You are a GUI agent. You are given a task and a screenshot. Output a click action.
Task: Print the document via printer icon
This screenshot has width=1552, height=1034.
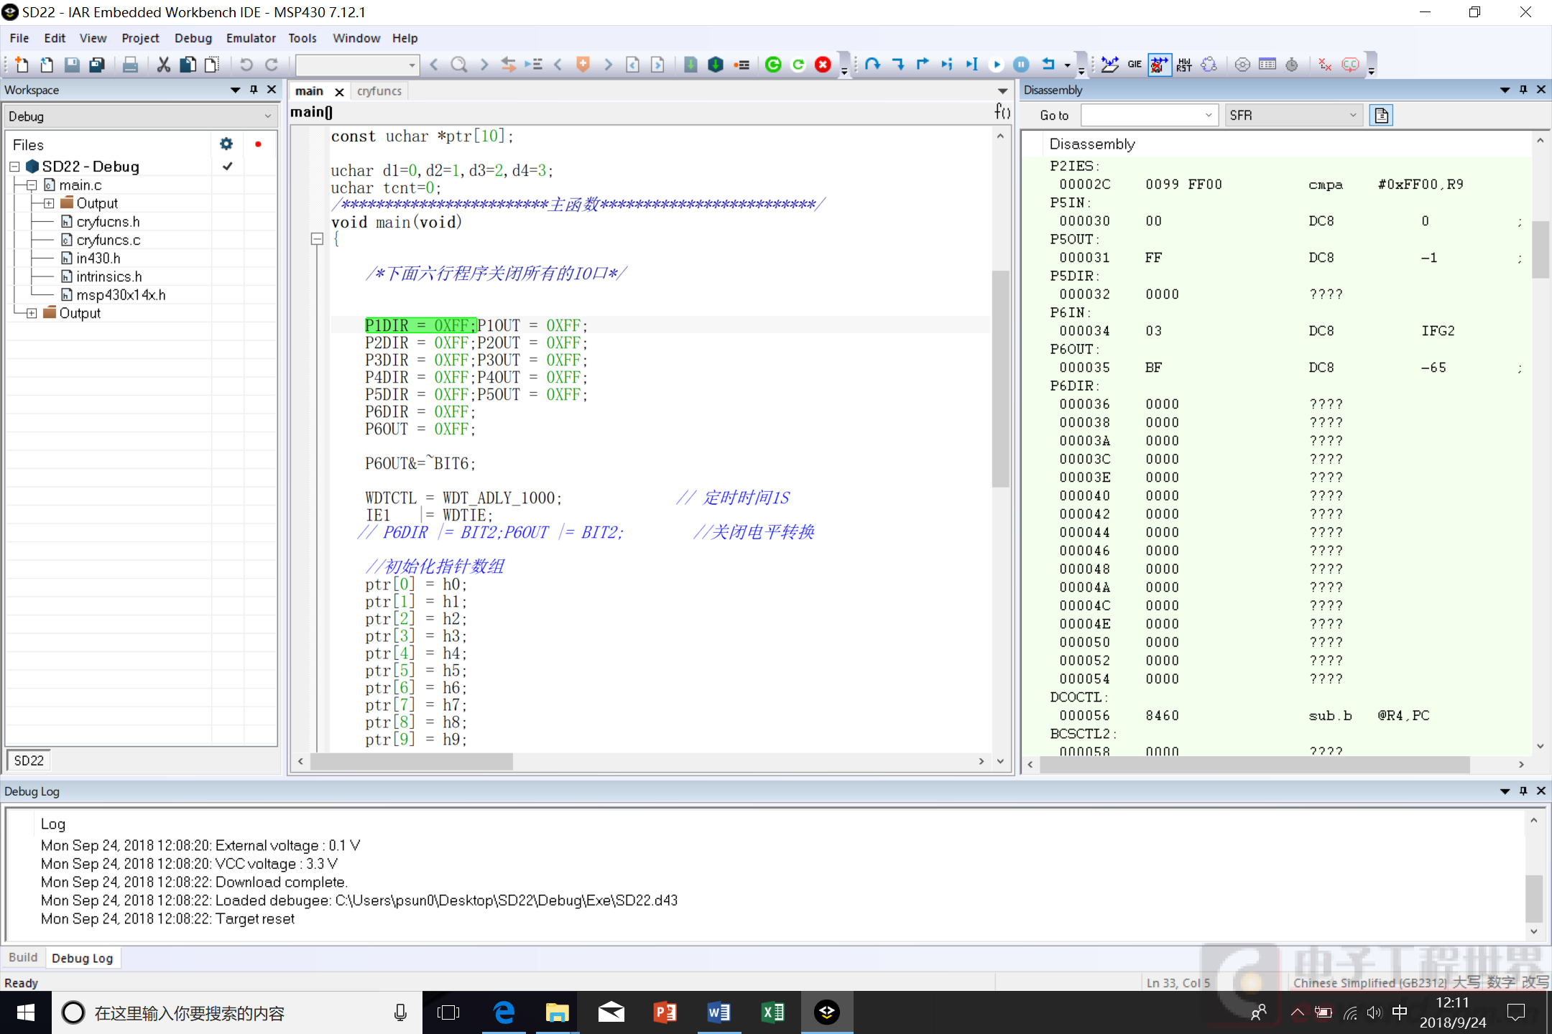130,65
